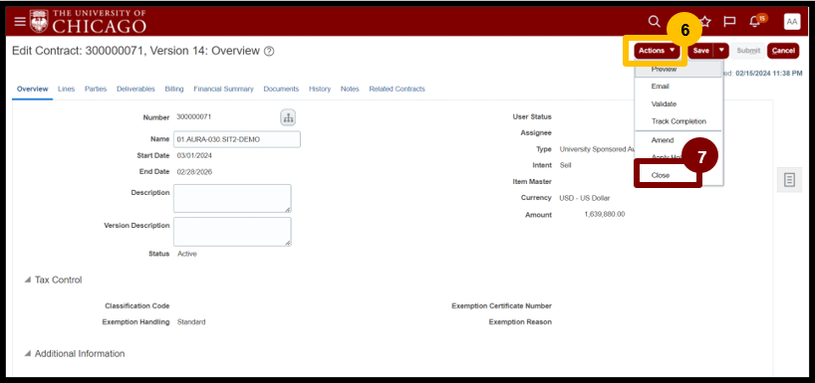Click into the Name input field

point(237,139)
